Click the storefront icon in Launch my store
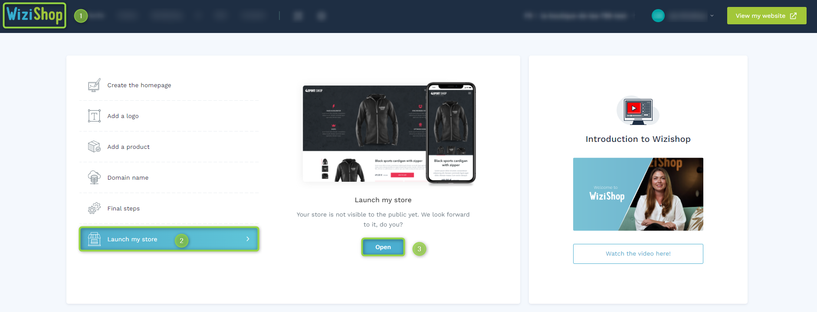This screenshot has height=312, width=817. (94, 239)
